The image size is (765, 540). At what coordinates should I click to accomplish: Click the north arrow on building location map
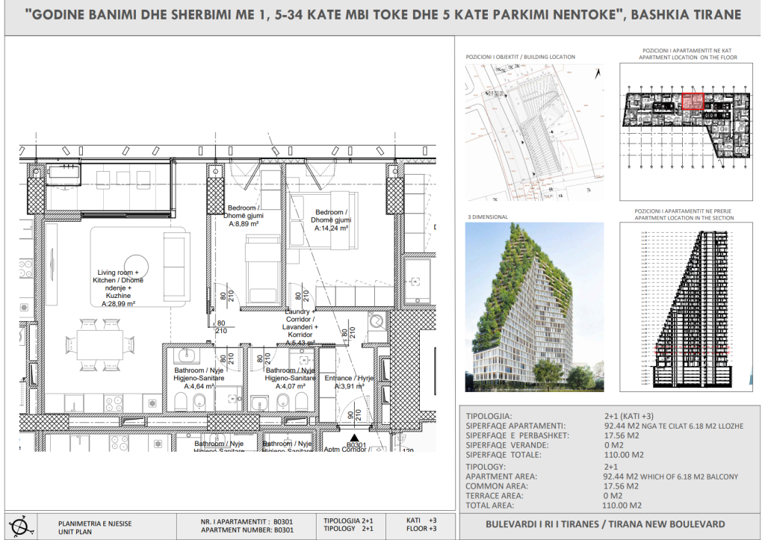tap(597, 74)
